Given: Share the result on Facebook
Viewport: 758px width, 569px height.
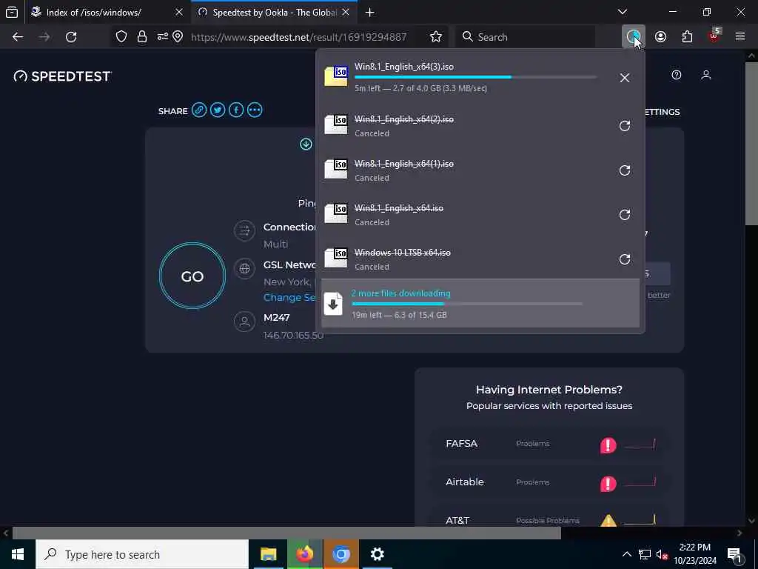Looking at the screenshot, I should pos(236,110).
